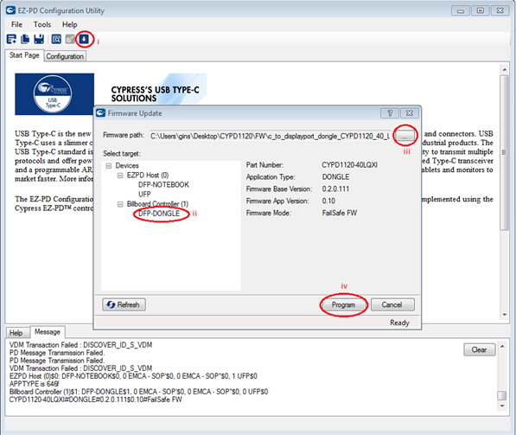Click the firmware path browse (...) button
Viewport: 516px width, 435px height.
[405, 136]
